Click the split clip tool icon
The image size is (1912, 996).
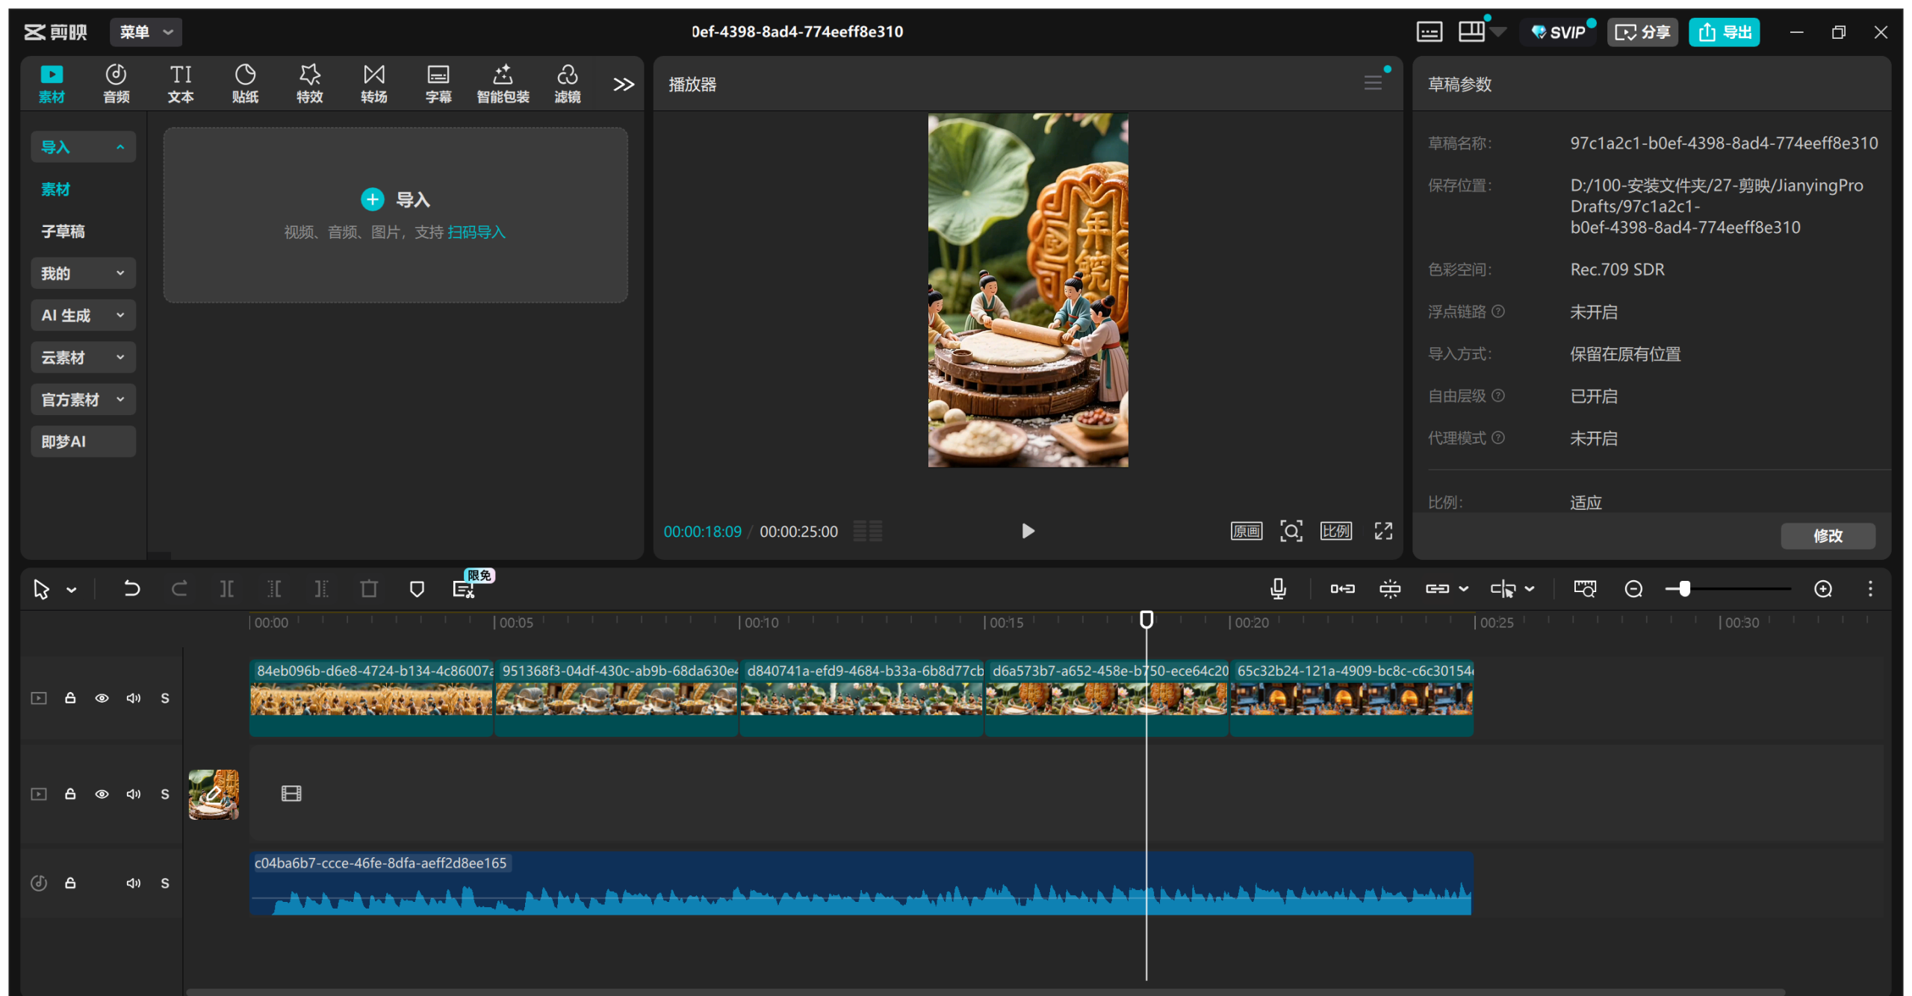(226, 589)
